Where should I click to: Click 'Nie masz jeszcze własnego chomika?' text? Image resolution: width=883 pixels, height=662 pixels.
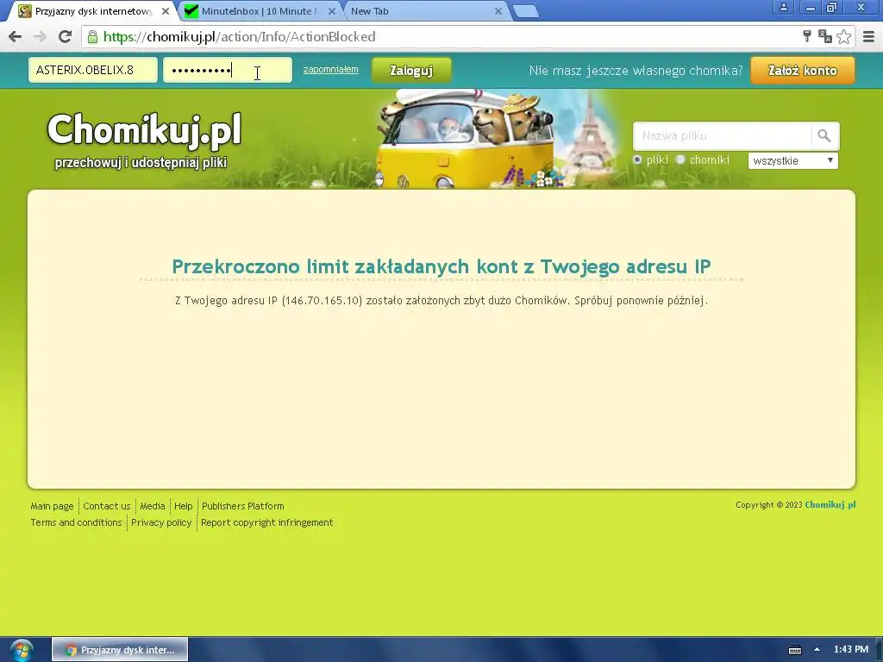(636, 71)
